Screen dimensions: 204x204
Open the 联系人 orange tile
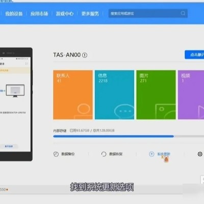(73, 95)
